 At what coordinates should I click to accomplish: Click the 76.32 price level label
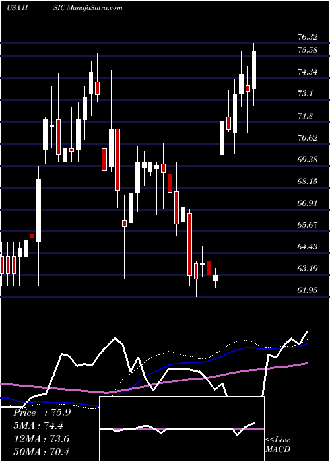coord(308,37)
